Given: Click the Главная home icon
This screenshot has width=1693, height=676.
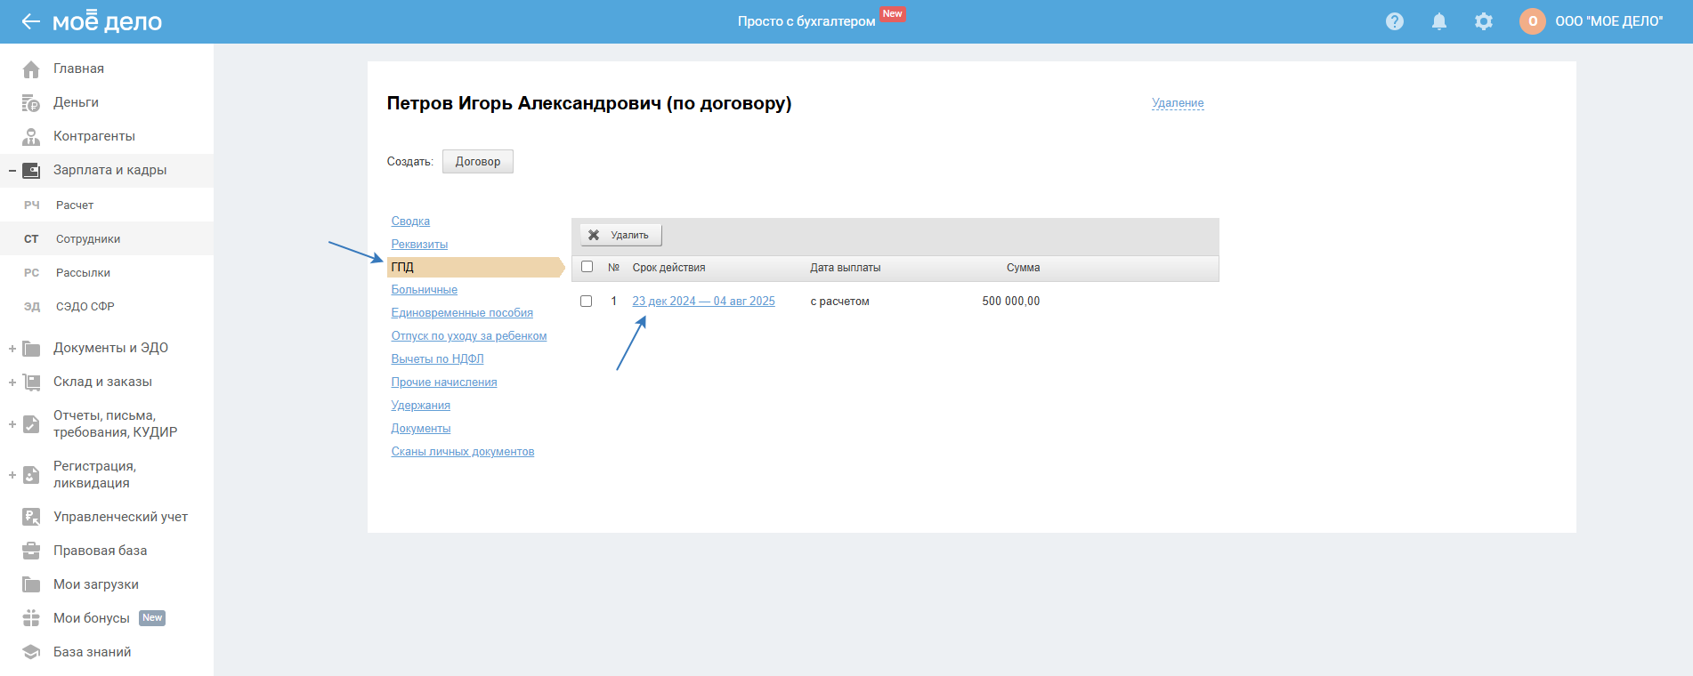Looking at the screenshot, I should point(31,68).
